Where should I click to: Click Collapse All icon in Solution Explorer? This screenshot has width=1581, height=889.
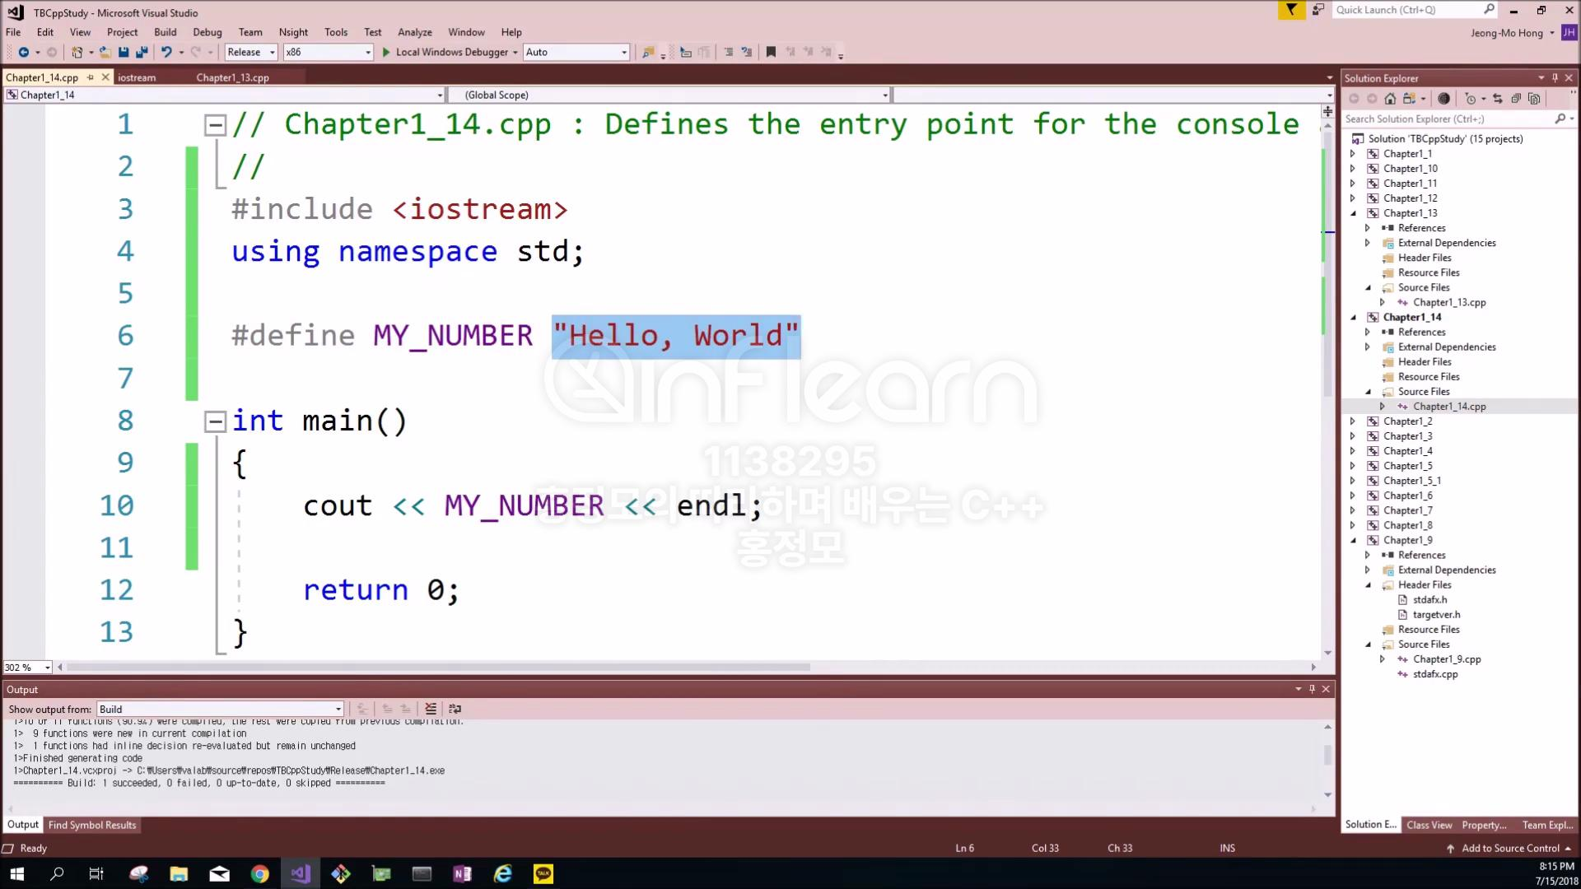coord(1516,99)
